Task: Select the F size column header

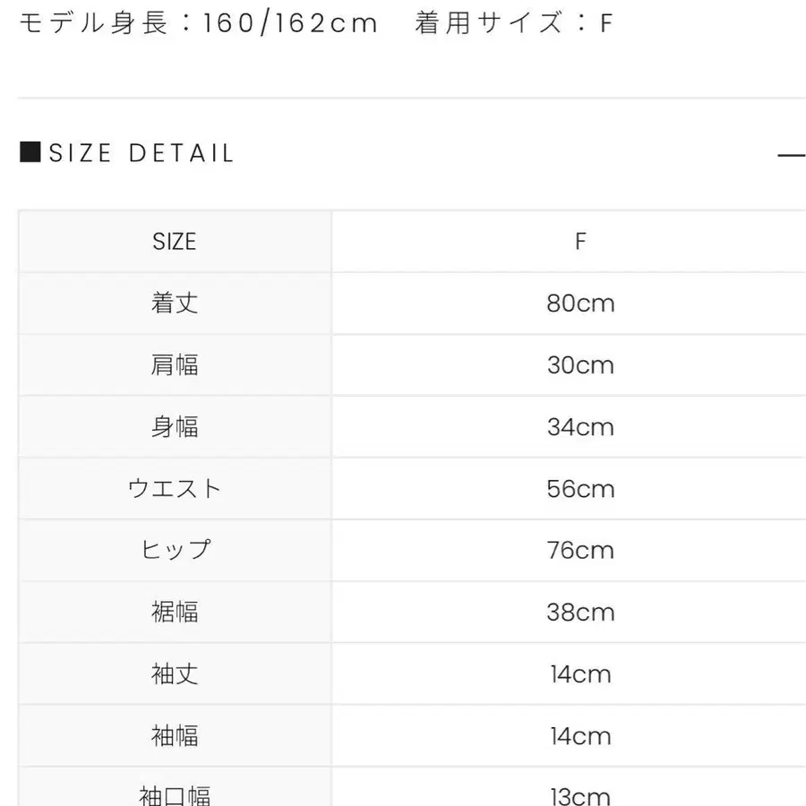Action: tap(580, 242)
